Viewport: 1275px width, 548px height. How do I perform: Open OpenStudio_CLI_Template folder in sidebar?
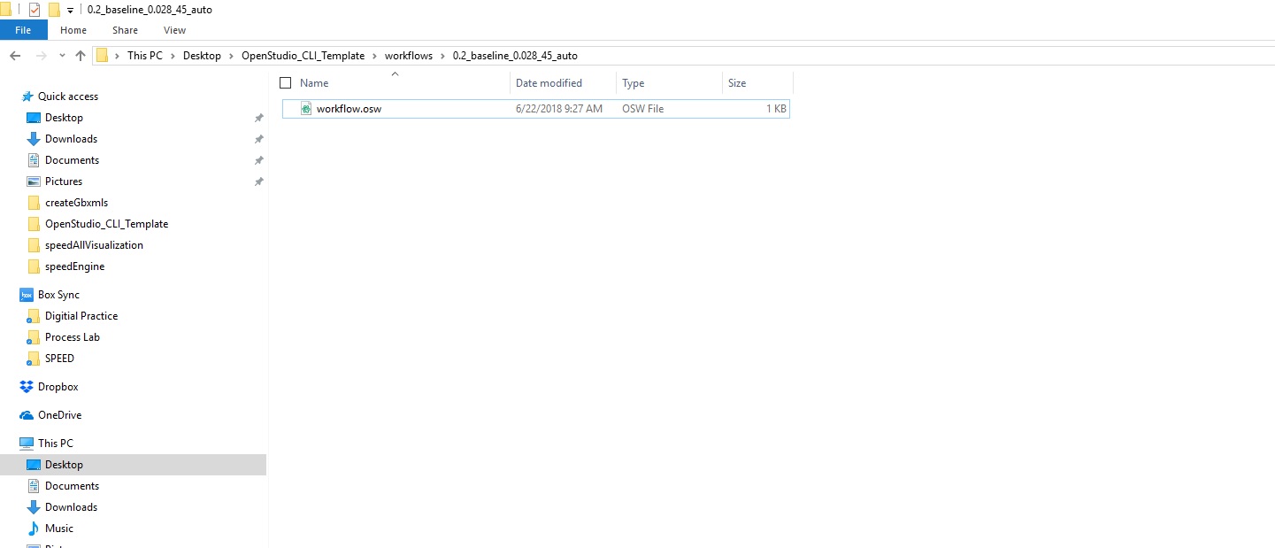(106, 224)
